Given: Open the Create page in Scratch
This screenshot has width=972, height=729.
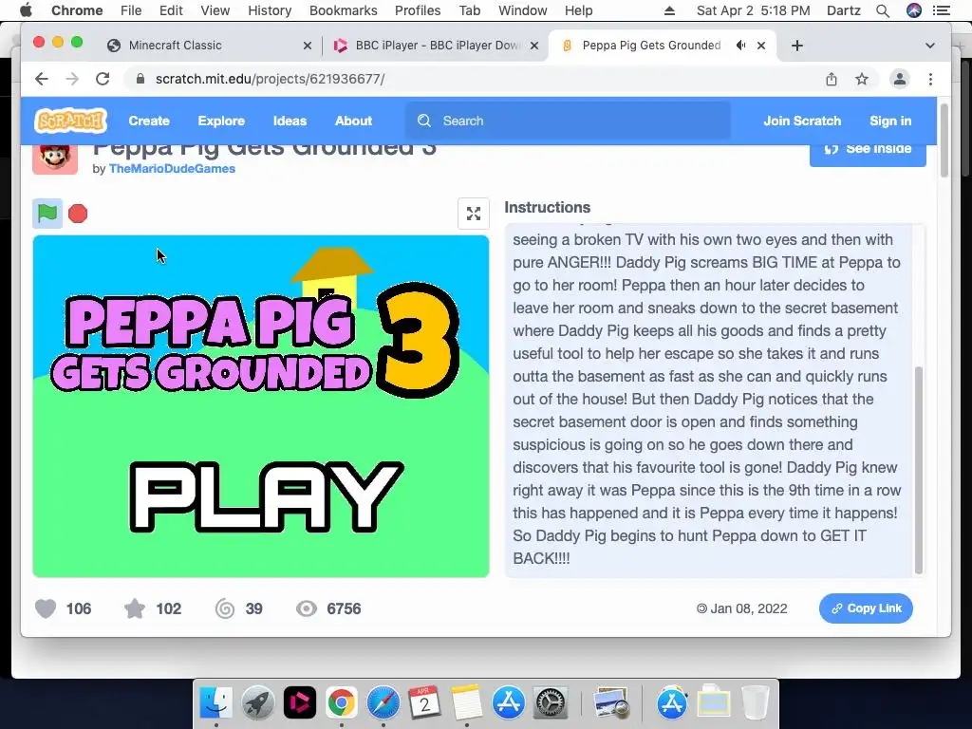Looking at the screenshot, I should pos(149,121).
